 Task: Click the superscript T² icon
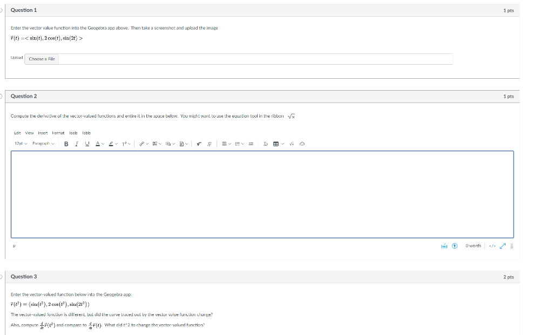124,143
